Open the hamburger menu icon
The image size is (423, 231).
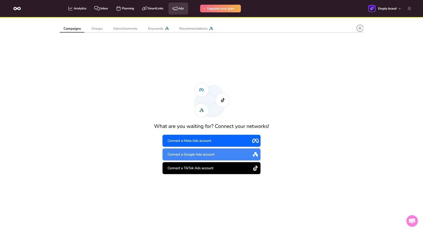pyautogui.click(x=409, y=8)
